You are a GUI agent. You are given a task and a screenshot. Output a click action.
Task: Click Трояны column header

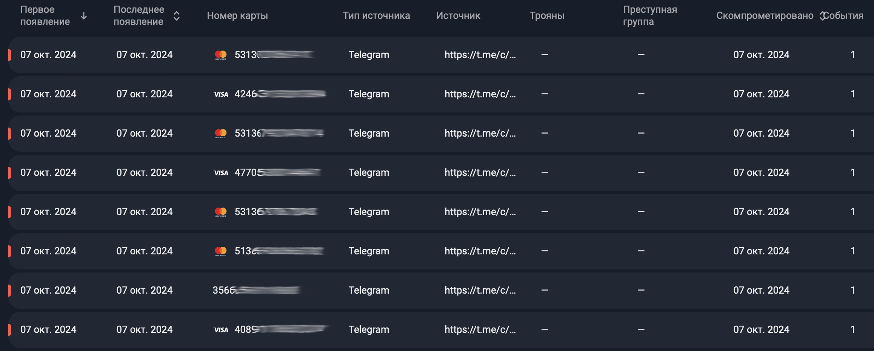coord(547,16)
